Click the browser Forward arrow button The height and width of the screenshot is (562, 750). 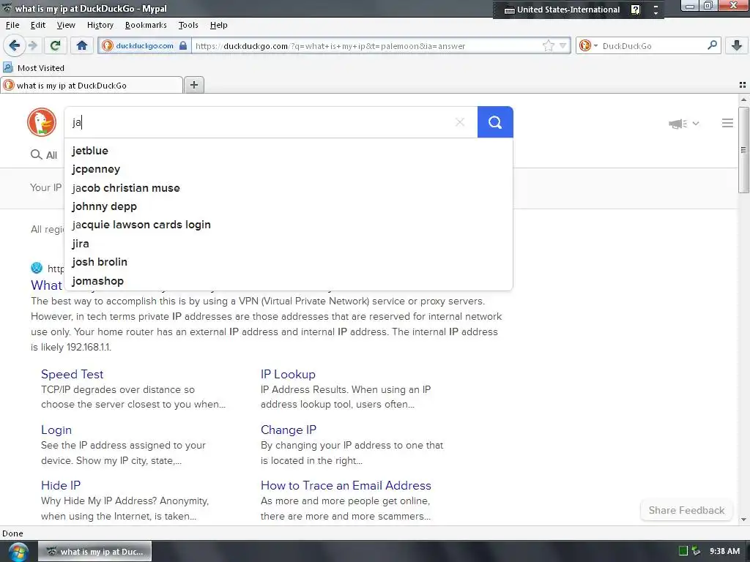coord(32,46)
